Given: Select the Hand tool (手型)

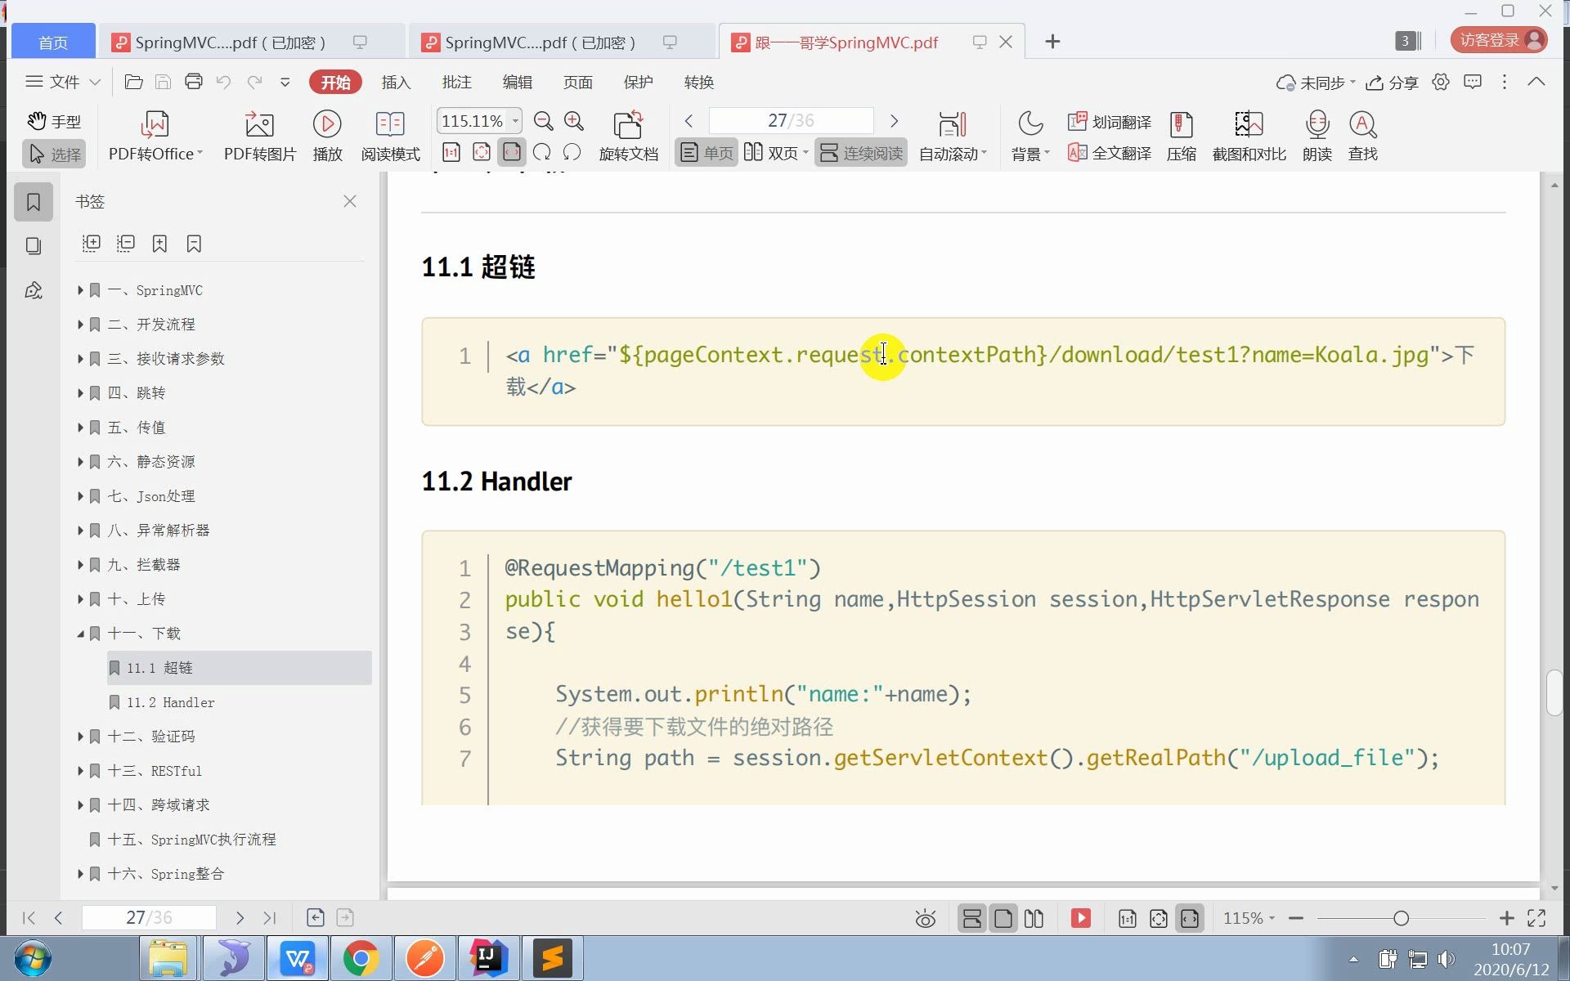Looking at the screenshot, I should coord(54,121).
